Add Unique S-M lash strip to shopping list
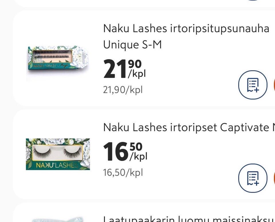The width and height of the screenshot is (275, 222). pyautogui.click(x=253, y=85)
